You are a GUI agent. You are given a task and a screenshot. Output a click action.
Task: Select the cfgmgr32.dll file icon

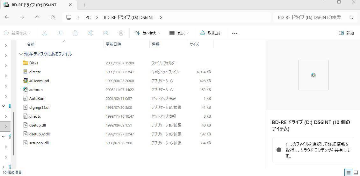[x=25, y=108]
